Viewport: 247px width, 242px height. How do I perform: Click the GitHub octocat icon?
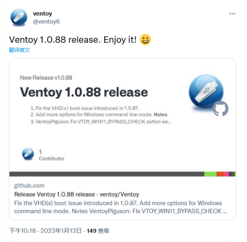[x=220, y=109]
